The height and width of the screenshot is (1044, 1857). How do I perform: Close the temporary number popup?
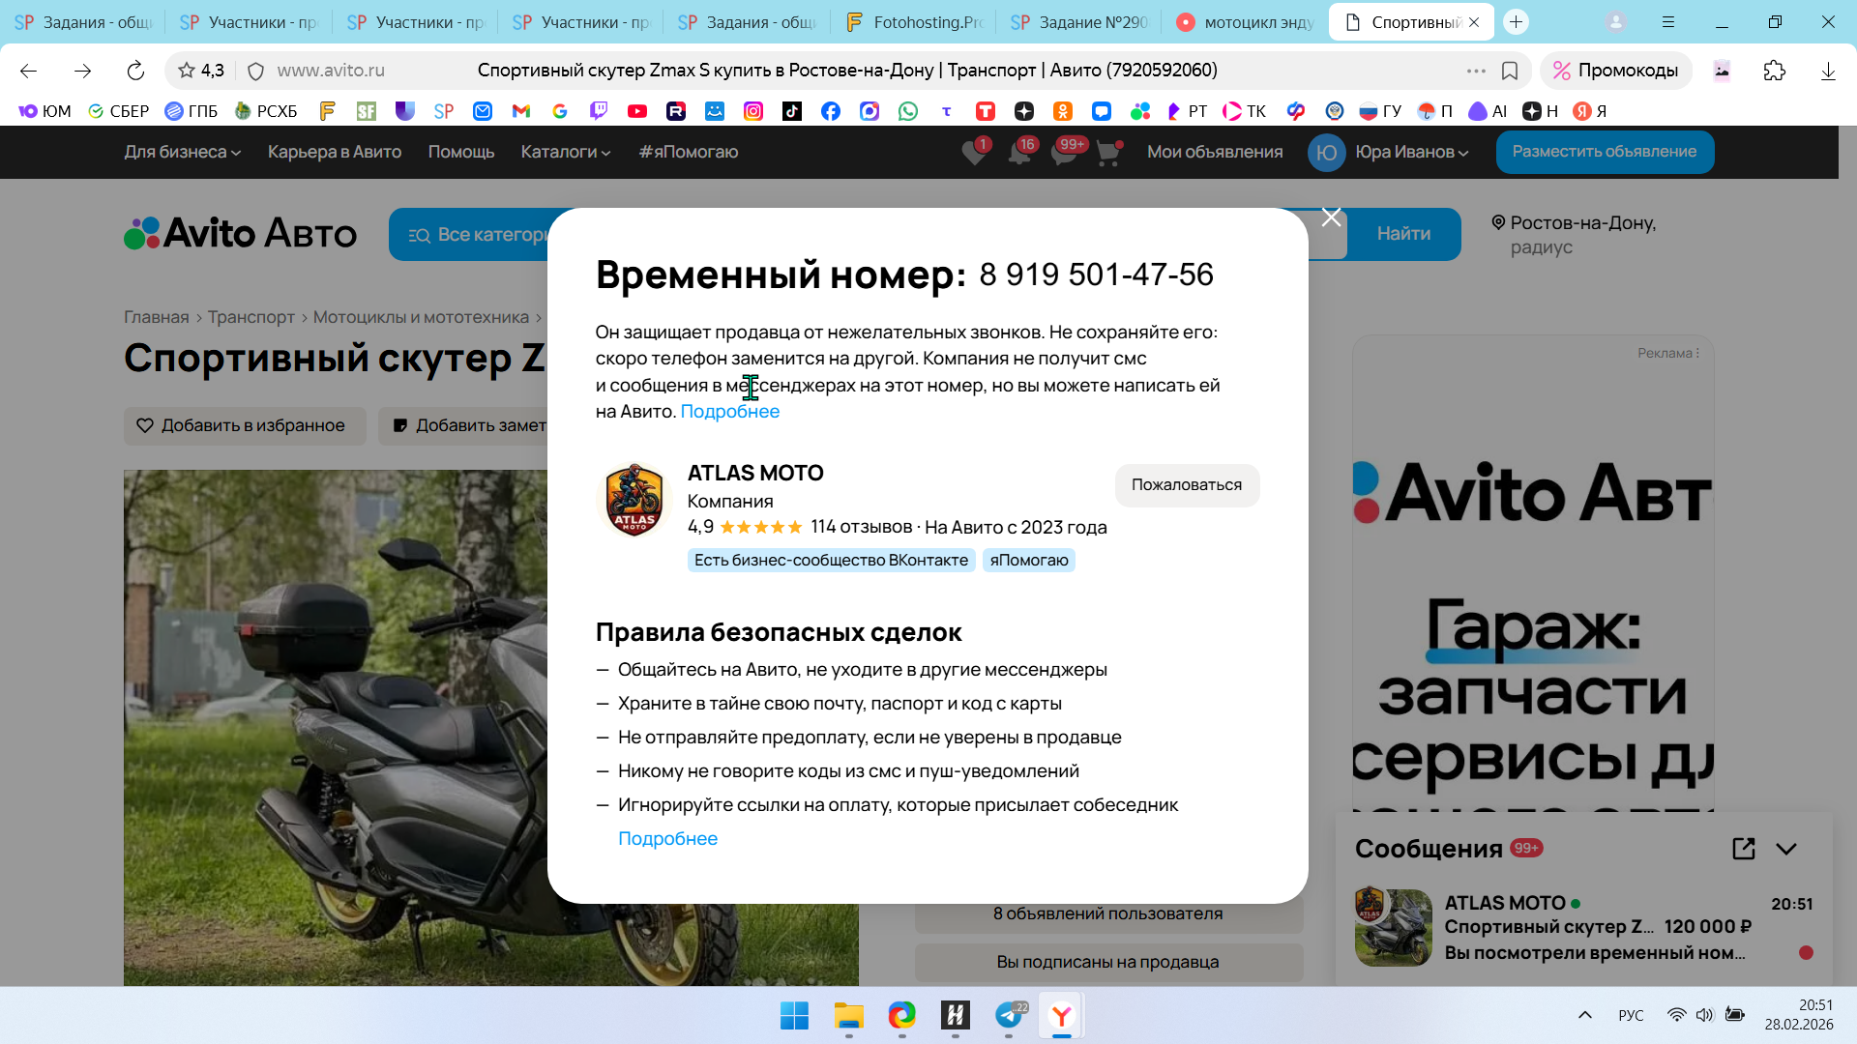click(1331, 218)
